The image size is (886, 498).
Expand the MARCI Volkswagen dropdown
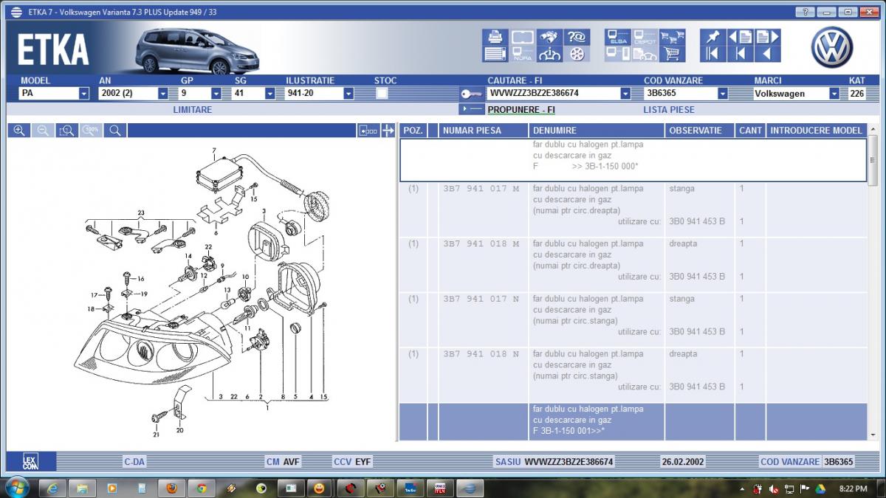(834, 94)
